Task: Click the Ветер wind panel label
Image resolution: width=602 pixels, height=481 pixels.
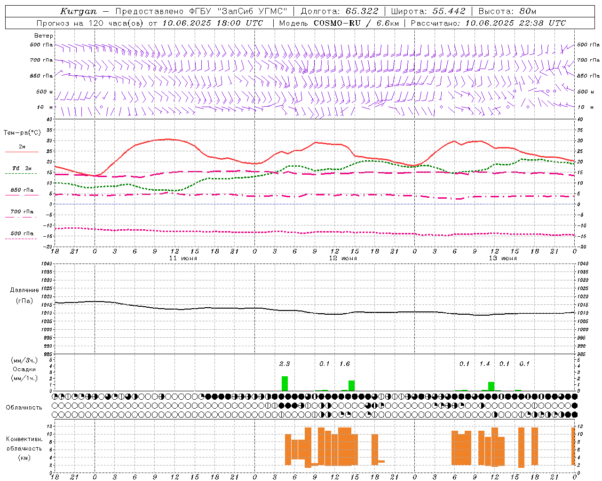Action: point(44,36)
